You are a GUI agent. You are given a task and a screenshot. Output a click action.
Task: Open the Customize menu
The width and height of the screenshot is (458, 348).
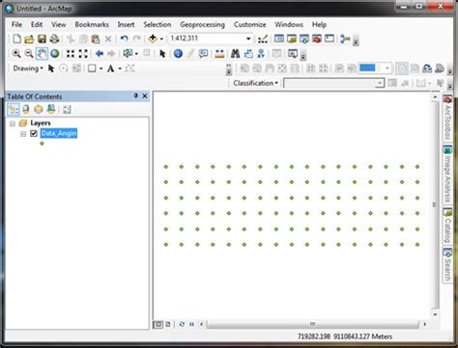pyautogui.click(x=250, y=24)
